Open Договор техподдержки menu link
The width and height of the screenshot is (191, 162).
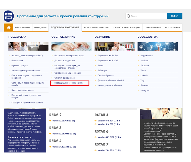65,61
